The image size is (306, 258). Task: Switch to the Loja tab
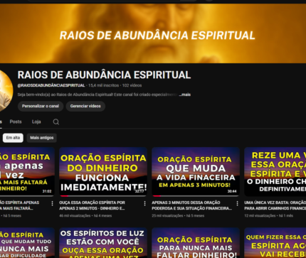[36, 122]
